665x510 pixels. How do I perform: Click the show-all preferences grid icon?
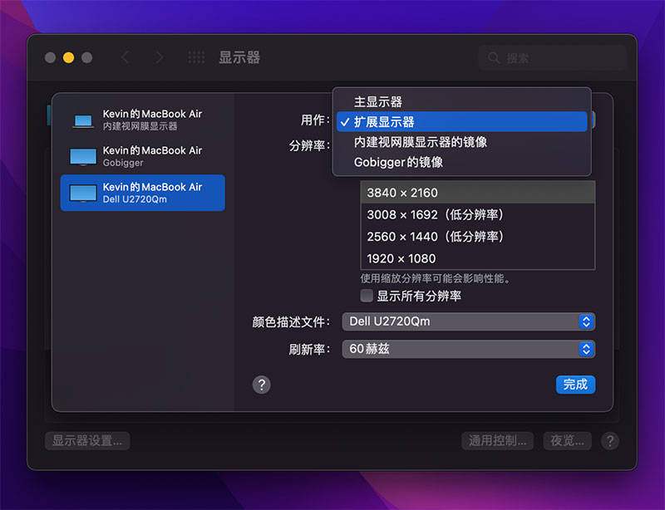point(196,57)
